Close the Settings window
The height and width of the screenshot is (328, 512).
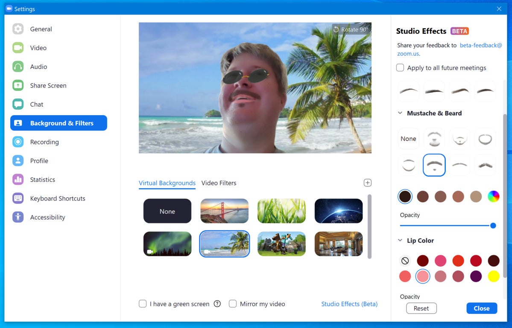[499, 9]
